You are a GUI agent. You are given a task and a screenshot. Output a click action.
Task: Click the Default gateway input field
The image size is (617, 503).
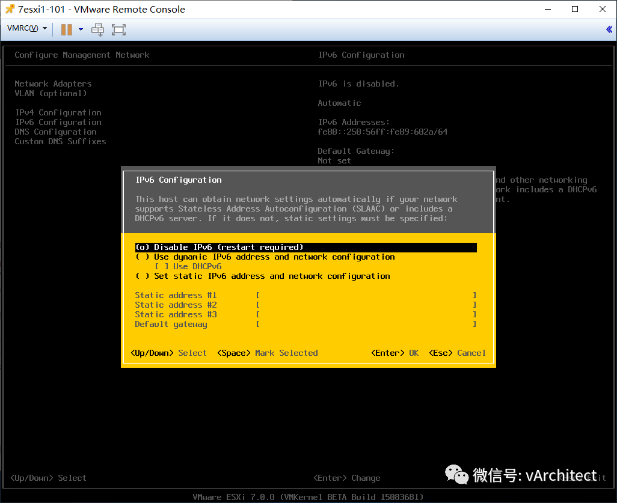pos(366,324)
